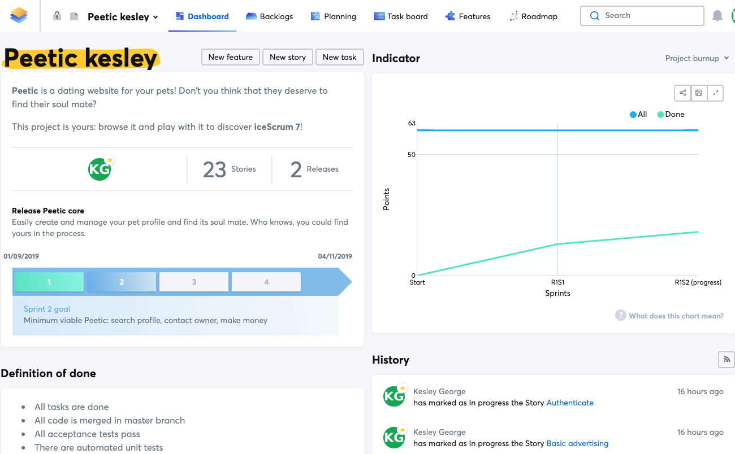
Task: Click Release Peetic core heading
Action: 48,211
